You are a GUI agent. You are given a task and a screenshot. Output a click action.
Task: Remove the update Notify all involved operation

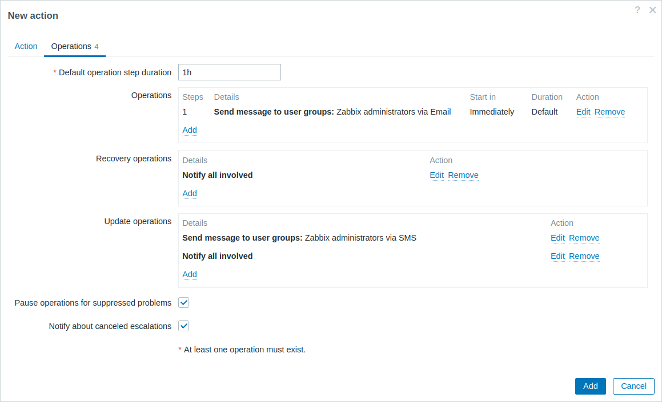click(584, 256)
